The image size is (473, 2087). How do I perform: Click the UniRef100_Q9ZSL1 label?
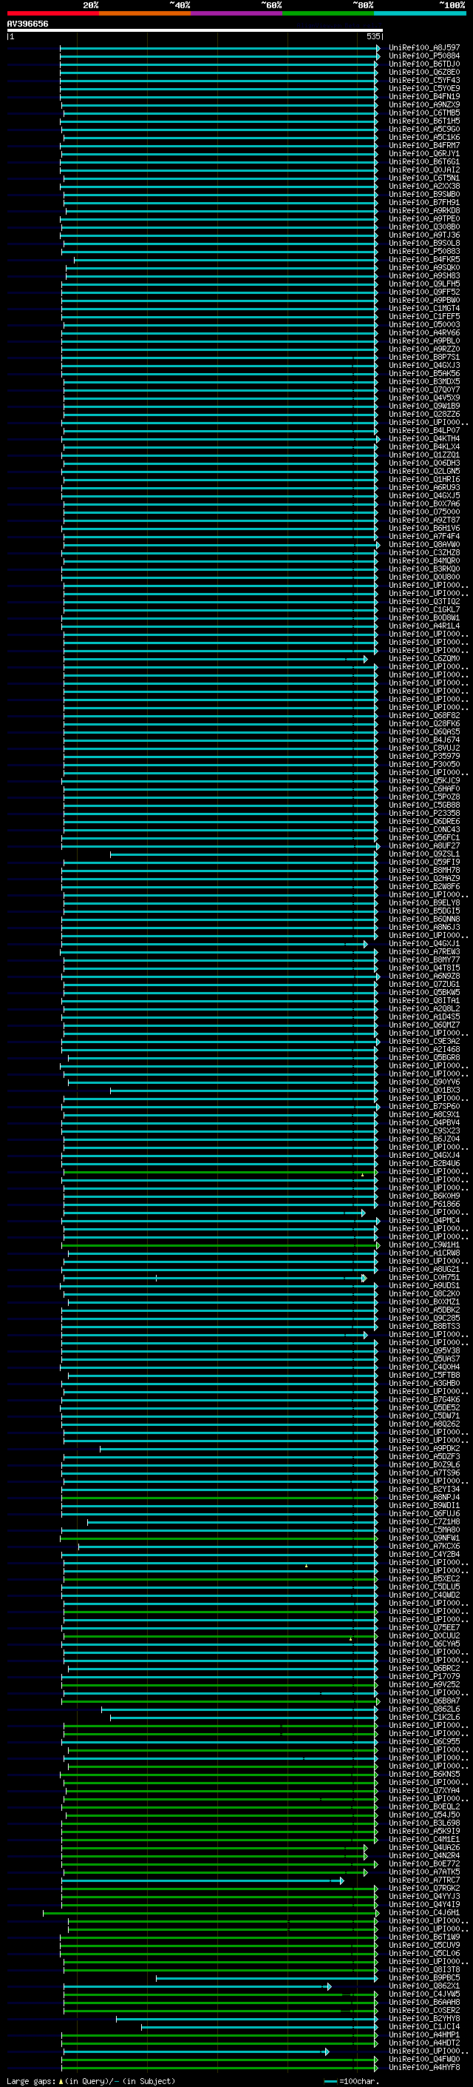click(423, 854)
